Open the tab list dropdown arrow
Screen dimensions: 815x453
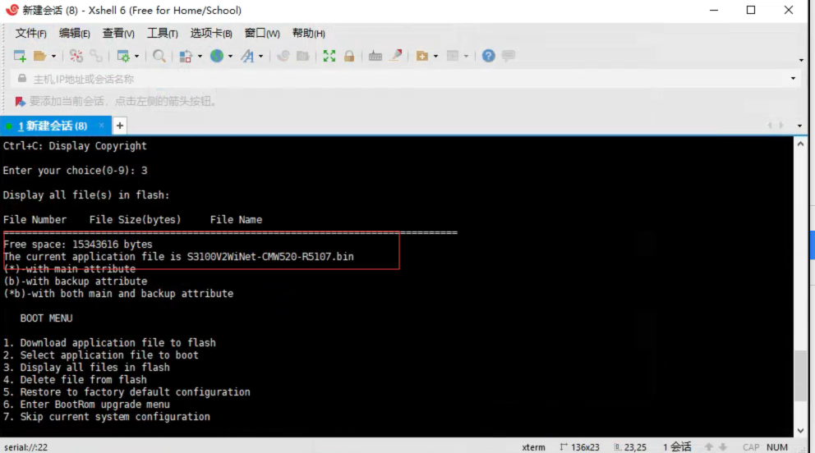799,126
